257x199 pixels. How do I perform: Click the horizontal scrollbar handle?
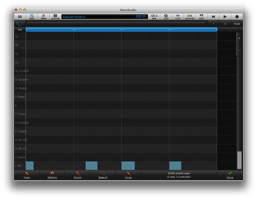click(117, 24)
